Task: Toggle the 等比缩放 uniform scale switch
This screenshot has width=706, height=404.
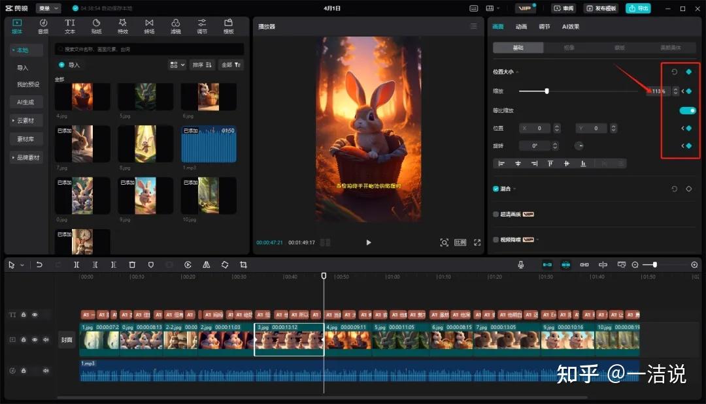Action: click(687, 111)
